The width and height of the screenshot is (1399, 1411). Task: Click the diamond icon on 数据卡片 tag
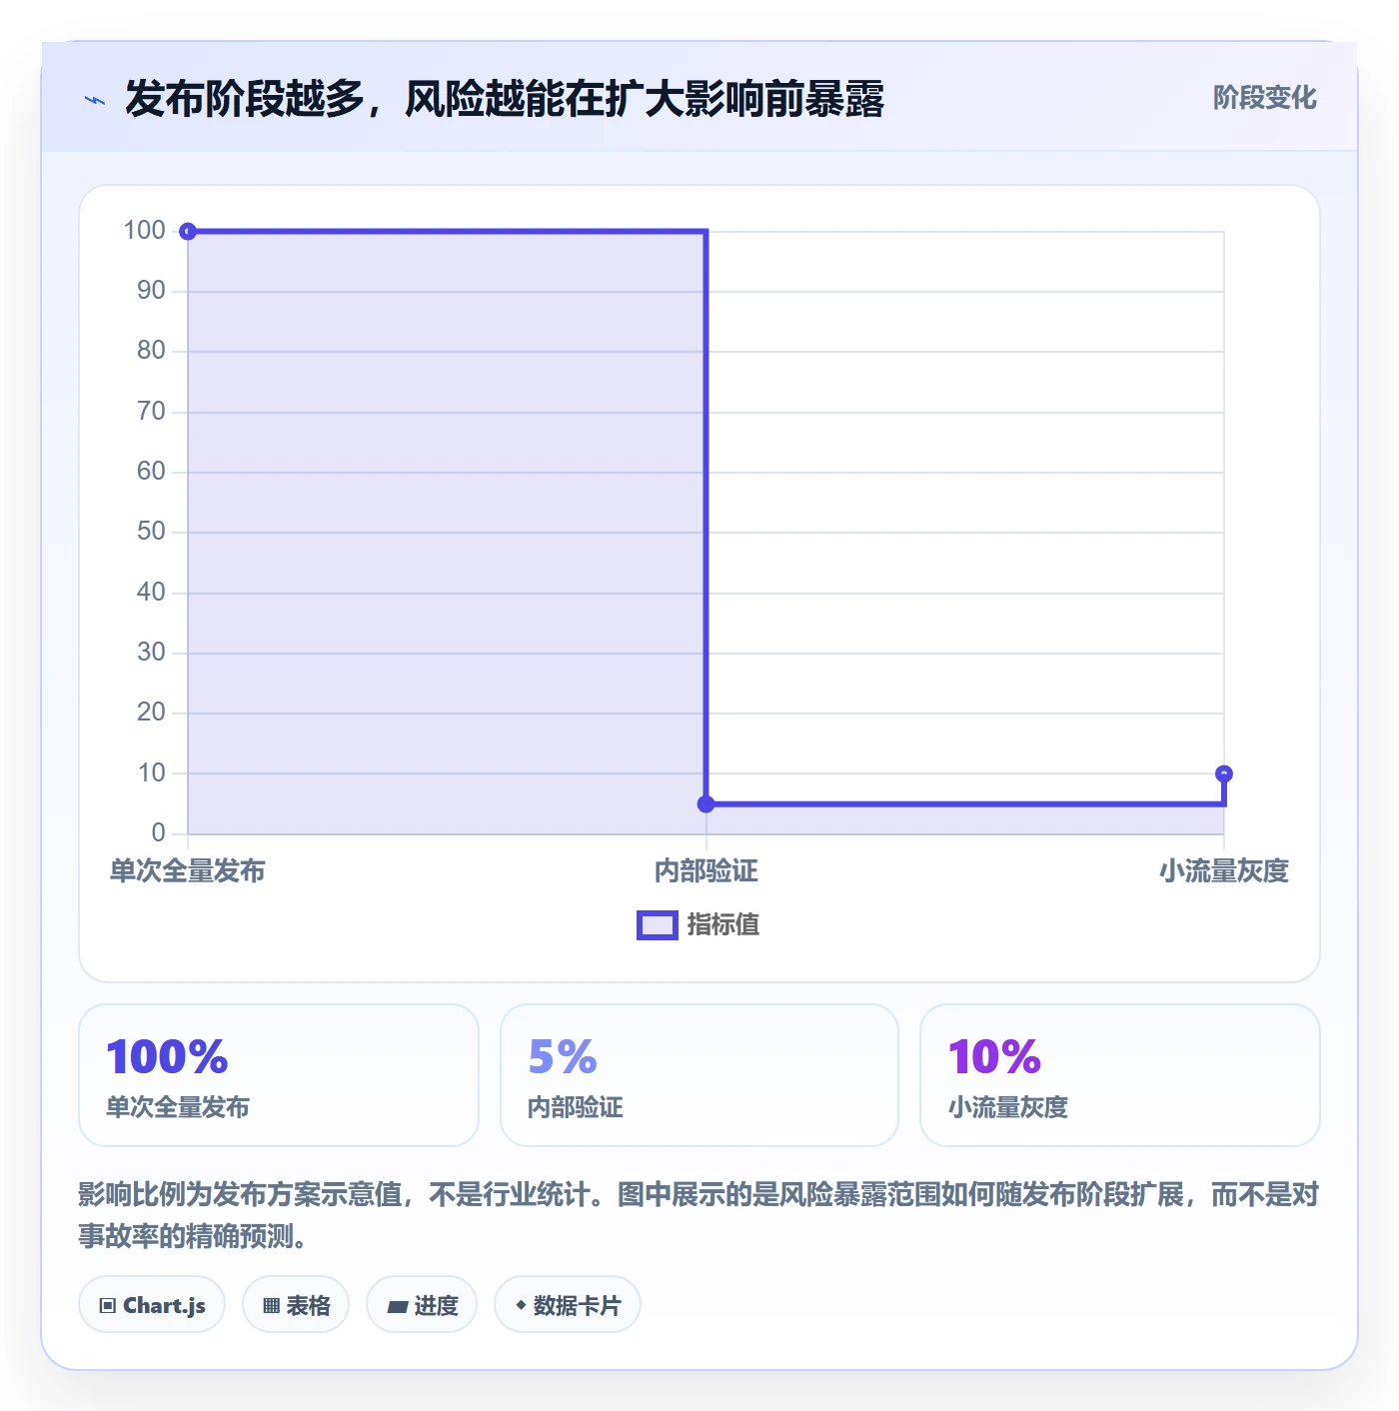[x=521, y=1304]
